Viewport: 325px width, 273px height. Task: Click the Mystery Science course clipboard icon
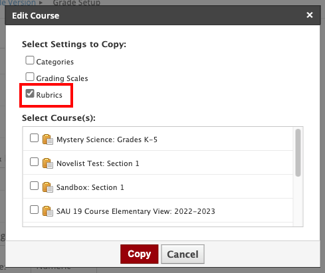(48, 139)
